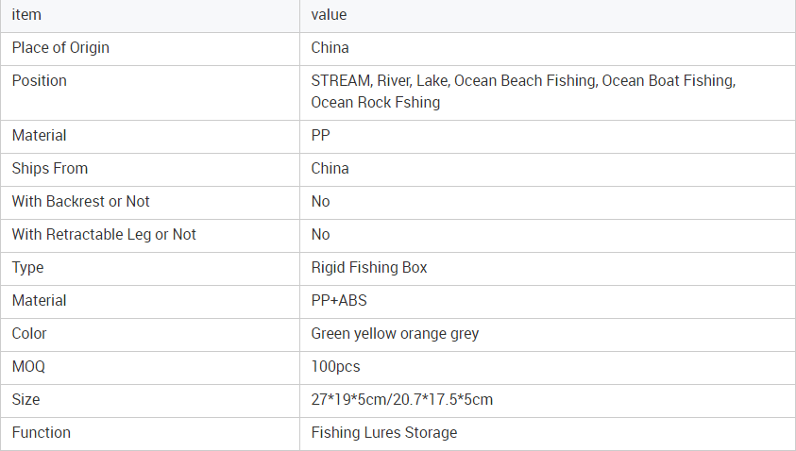Click the 'Ocean Rock Fshing' position text

pos(376,103)
